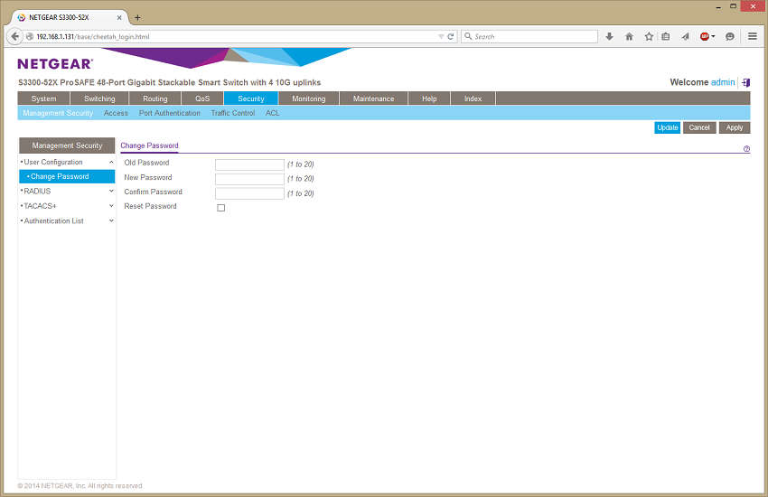Viewport: 768px width, 497px height.
Task: Open the Routing menu tab
Action: point(155,98)
